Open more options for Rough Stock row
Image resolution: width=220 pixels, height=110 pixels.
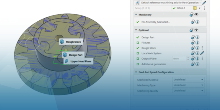click(202, 48)
